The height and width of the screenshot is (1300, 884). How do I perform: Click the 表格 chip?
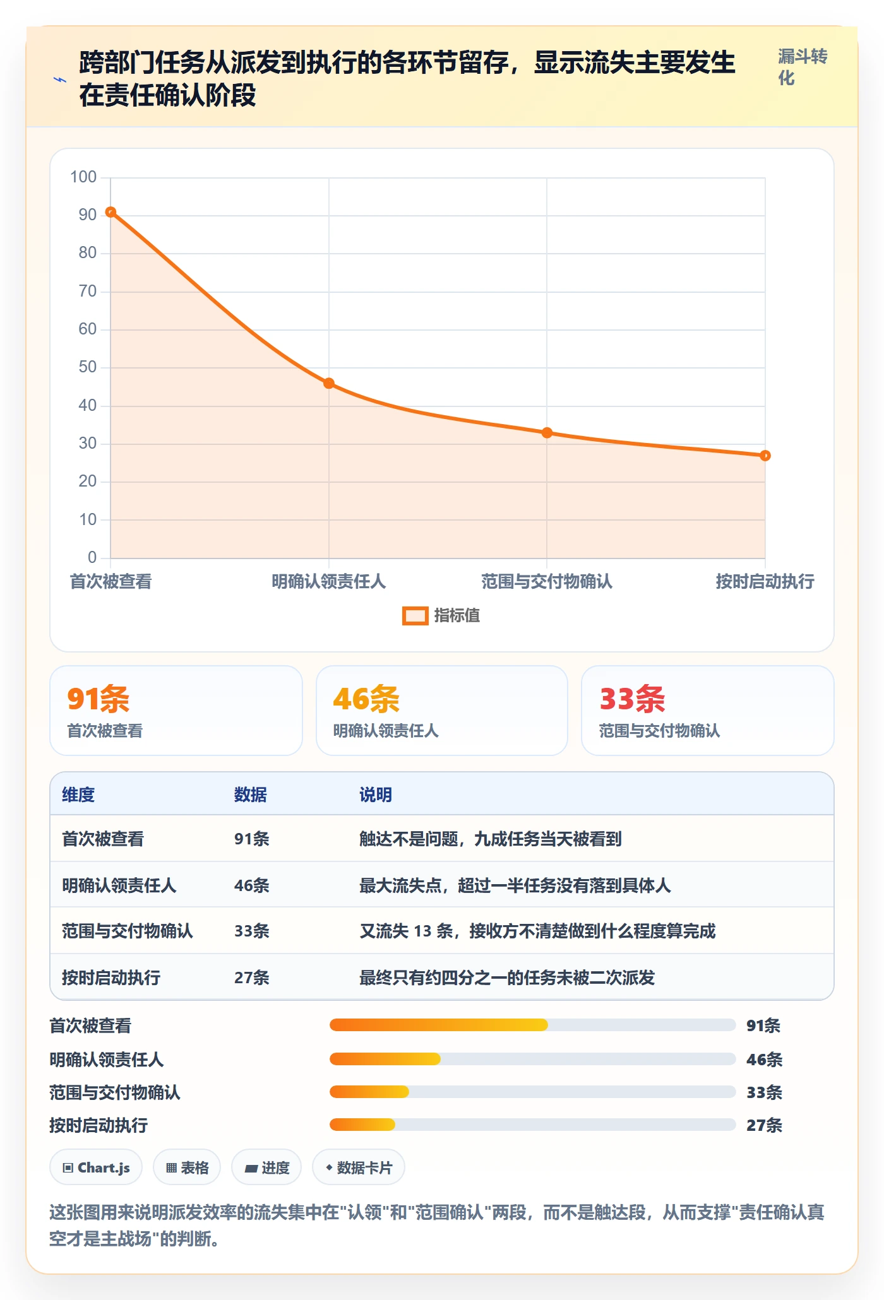[187, 1167]
